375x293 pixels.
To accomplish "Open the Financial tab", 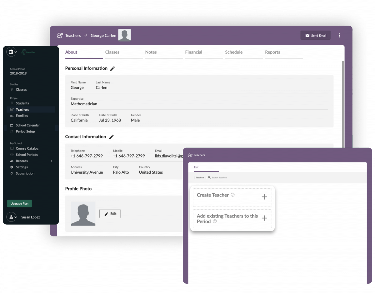I will 193,52.
